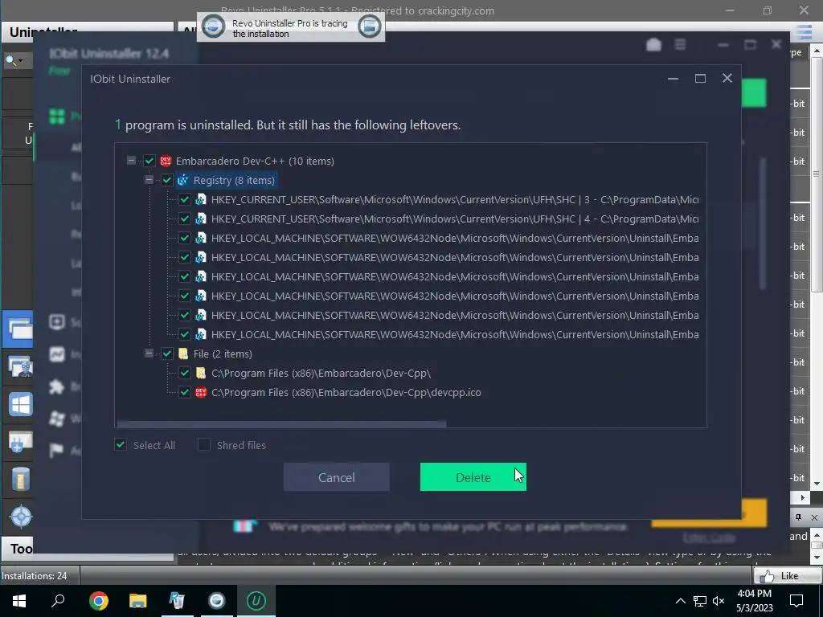This screenshot has width=823, height=617.
Task: Click the Windows Start button
Action: (x=19, y=601)
